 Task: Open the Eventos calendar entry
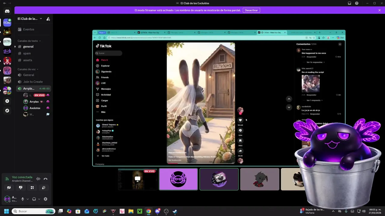34,29
